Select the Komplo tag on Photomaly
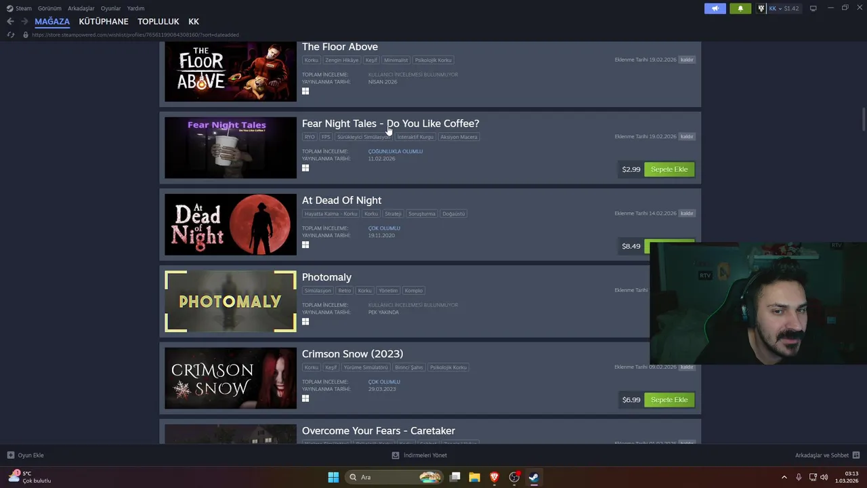 tap(413, 291)
